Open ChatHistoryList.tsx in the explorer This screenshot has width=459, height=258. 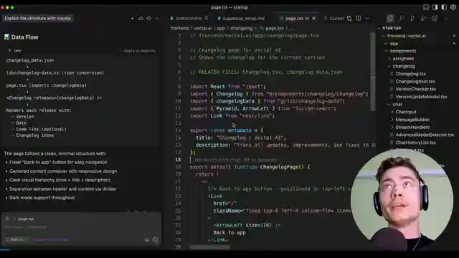pyautogui.click(x=416, y=143)
